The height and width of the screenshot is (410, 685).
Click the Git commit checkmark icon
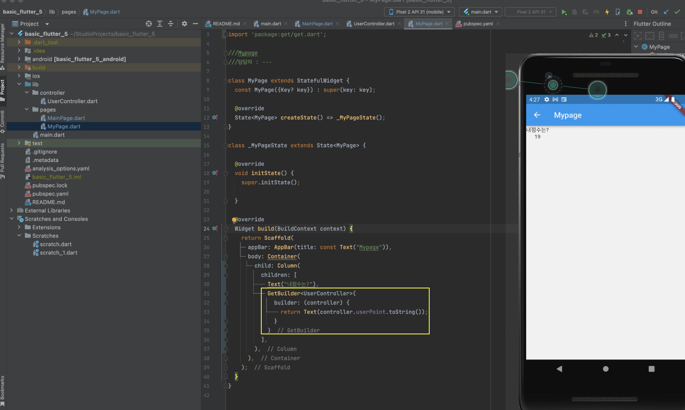point(677,12)
